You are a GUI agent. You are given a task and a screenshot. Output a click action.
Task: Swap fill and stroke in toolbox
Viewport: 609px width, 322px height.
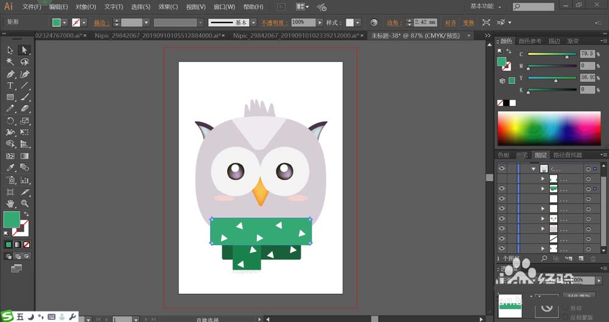click(26, 214)
